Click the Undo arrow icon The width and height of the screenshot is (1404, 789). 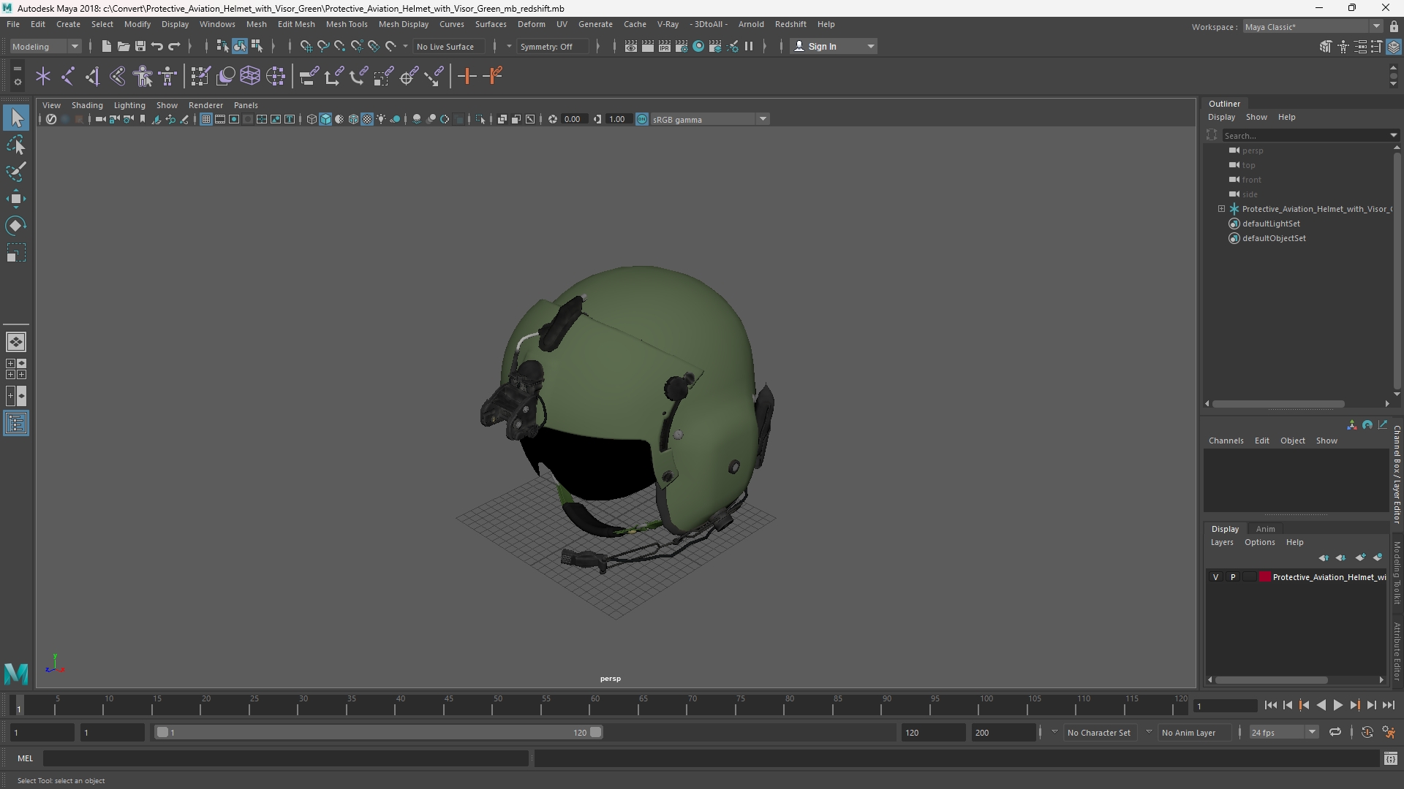pyautogui.click(x=157, y=46)
